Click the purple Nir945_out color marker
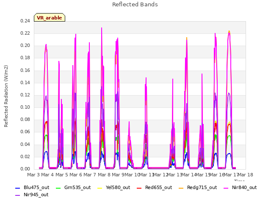 pos(18,195)
